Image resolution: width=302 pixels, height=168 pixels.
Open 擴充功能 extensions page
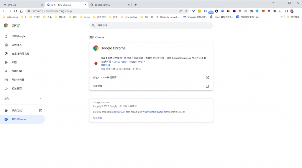click(22, 110)
